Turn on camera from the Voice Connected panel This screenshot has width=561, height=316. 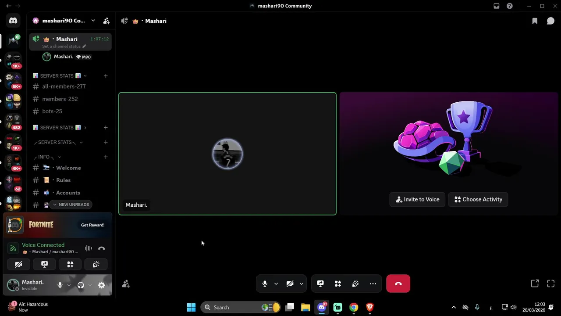(18, 264)
